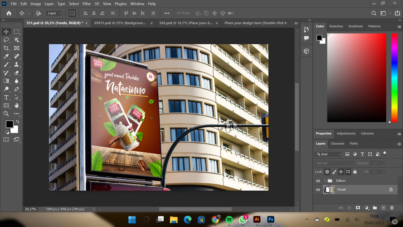Screen dimensions: 403x227
Task: Select the Move tool
Action: click(6, 32)
